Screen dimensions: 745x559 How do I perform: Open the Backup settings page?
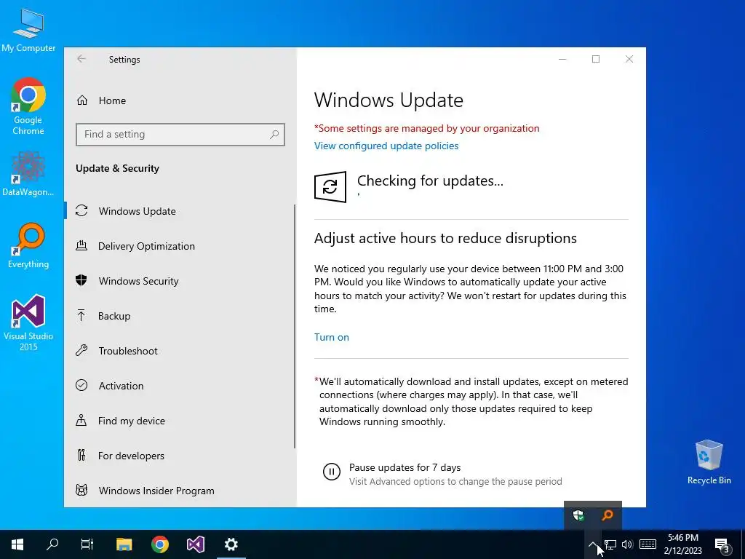coord(180,316)
